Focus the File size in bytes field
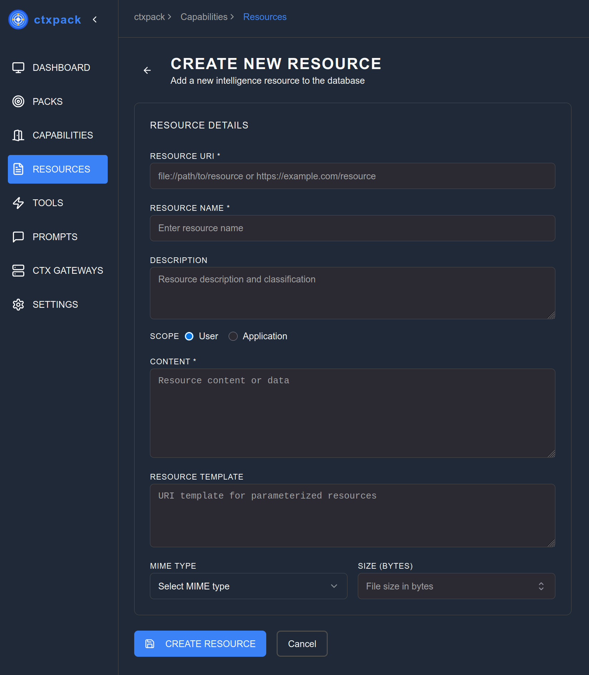The height and width of the screenshot is (675, 589). pos(456,586)
